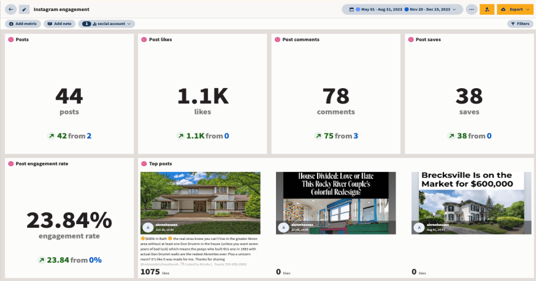Image resolution: width=536 pixels, height=281 pixels.
Task: Click the Instagram icon on Post likes card
Action: (x=144, y=40)
